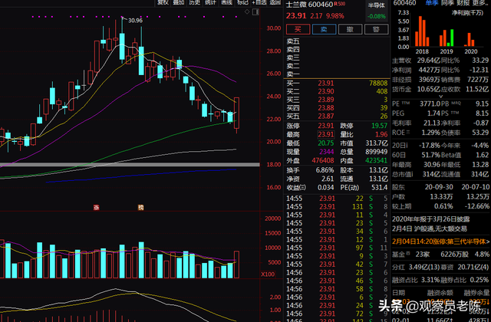The image size is (491, 322).
Task: Click the 涨 marker on chart
Action: 97,208
